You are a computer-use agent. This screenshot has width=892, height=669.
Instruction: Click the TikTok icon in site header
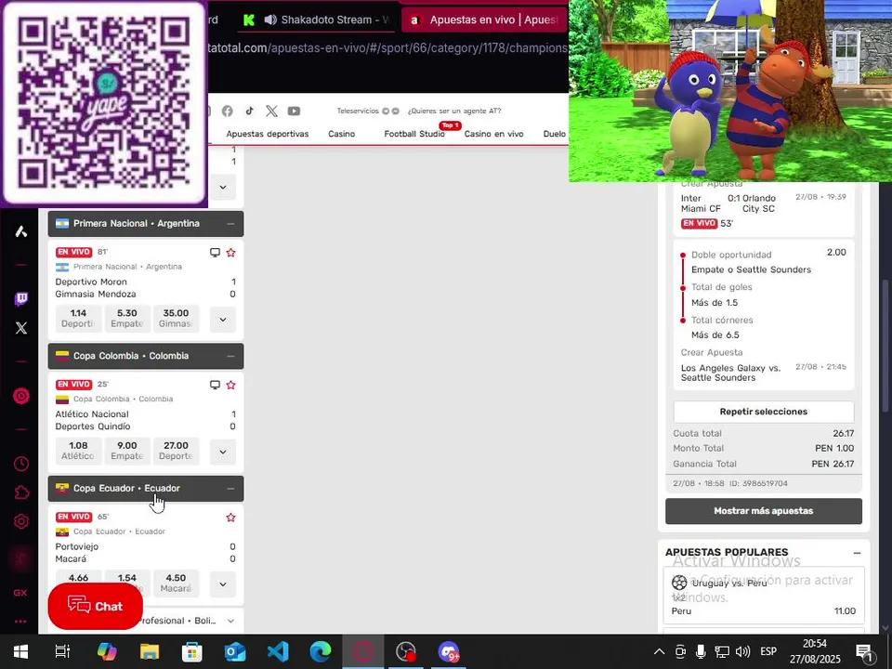click(x=250, y=111)
